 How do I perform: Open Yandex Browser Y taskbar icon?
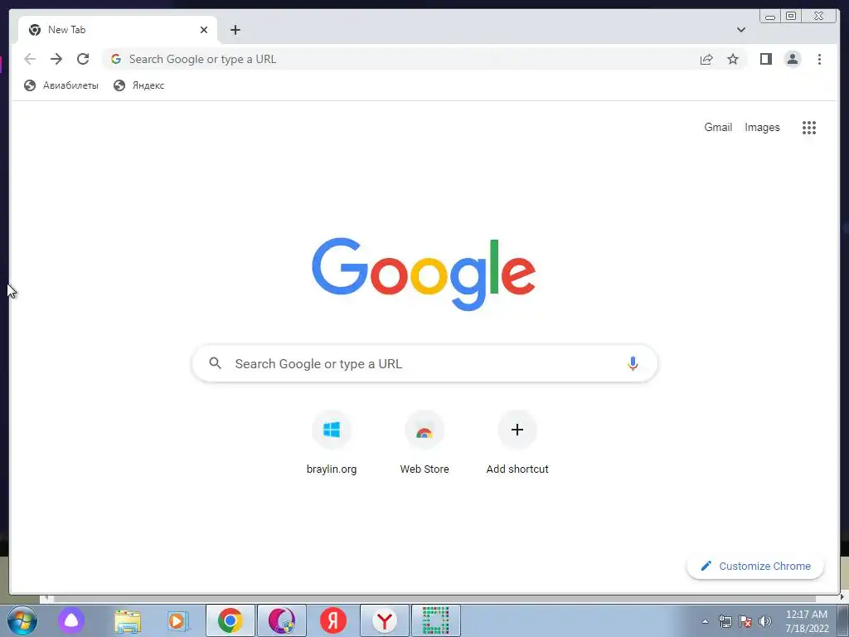(x=385, y=620)
